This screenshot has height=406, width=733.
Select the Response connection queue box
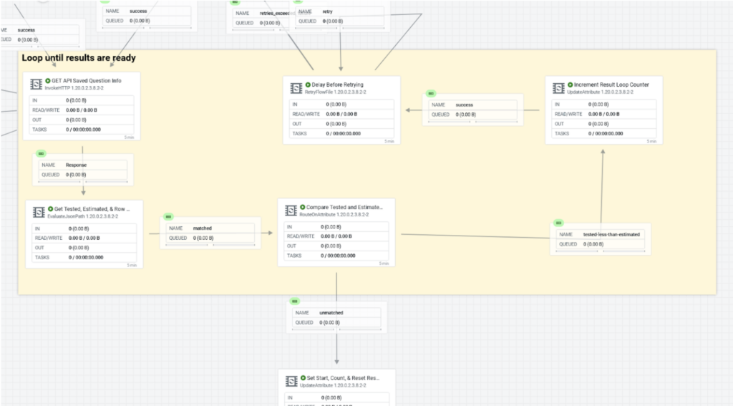(x=82, y=169)
